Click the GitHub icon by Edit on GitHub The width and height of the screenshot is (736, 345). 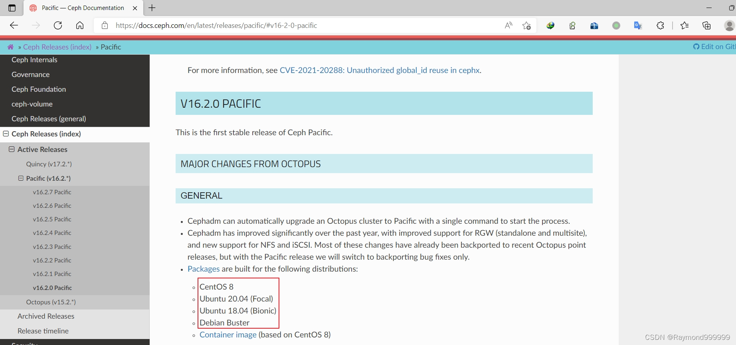click(x=696, y=47)
